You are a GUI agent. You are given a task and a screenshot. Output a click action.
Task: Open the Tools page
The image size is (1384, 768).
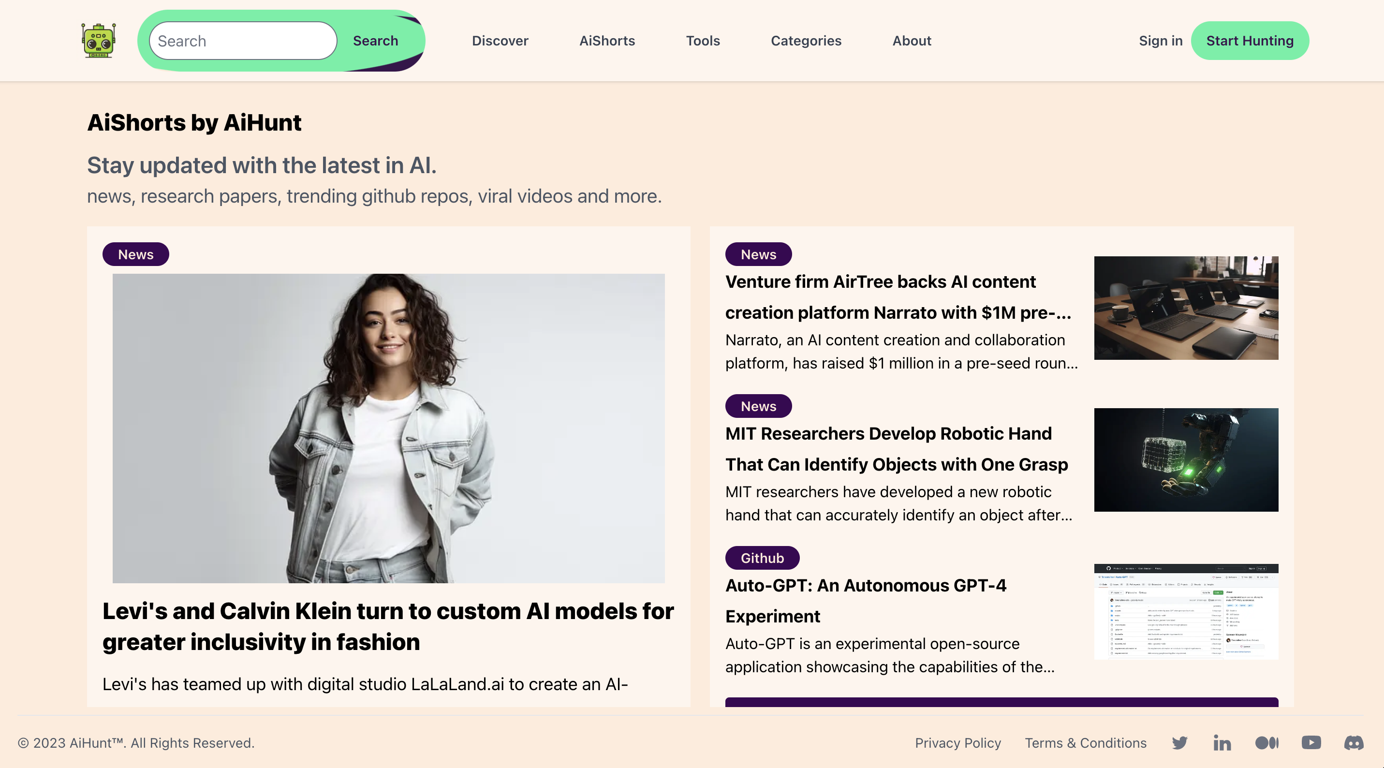[703, 40]
